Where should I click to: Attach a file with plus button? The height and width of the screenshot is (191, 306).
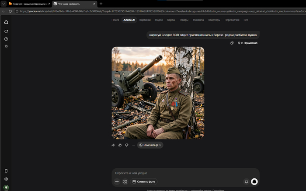117,182
